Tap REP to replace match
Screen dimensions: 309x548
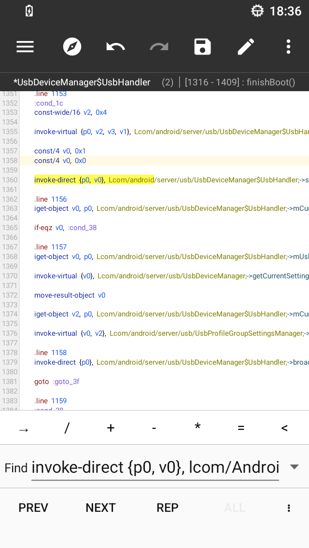pos(167,508)
